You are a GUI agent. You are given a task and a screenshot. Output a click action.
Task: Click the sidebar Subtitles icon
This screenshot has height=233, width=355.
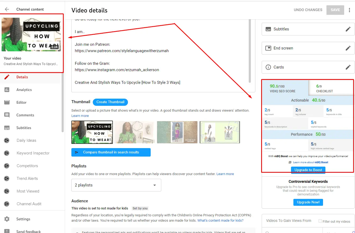(7, 128)
